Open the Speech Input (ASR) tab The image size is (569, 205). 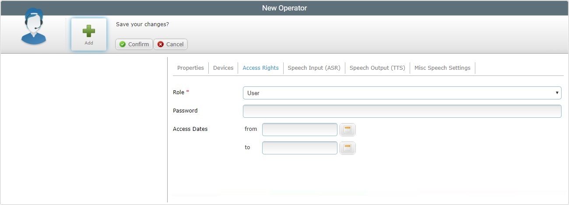point(314,68)
